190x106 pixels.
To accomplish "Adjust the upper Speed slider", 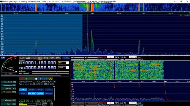I will [x=131, y=59].
